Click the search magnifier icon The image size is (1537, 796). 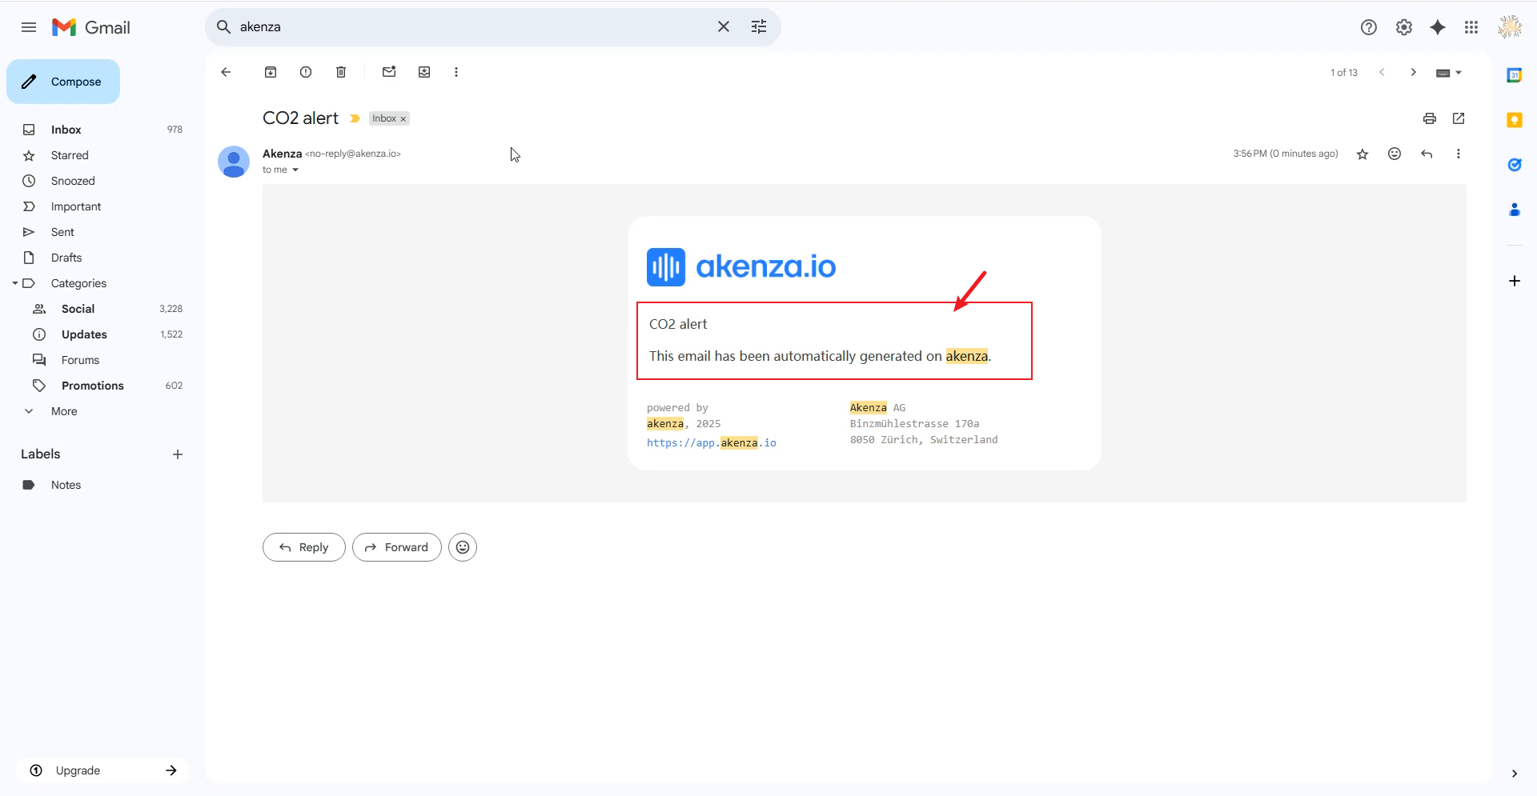224,27
